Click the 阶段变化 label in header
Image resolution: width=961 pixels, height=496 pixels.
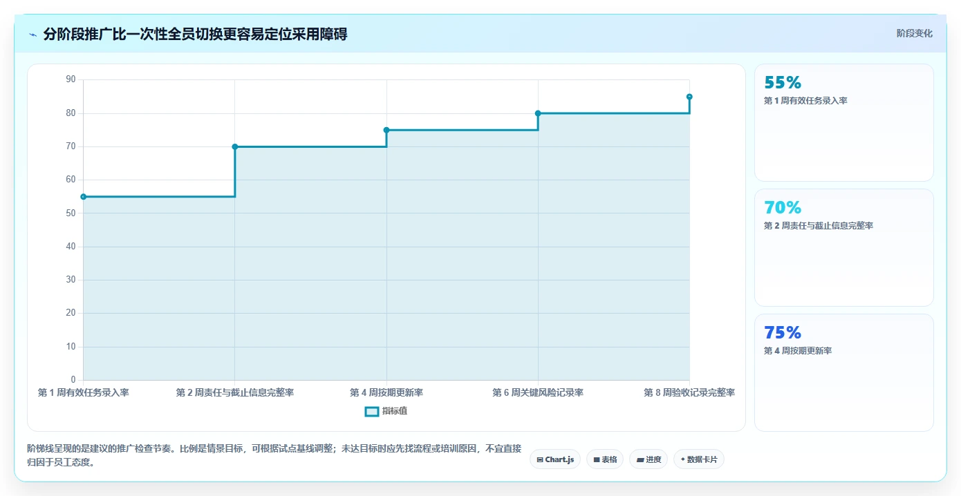click(914, 33)
